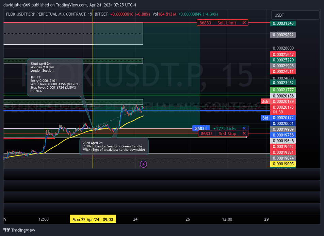Click the 29 date label on time axis
Viewport: 324px width, 236px height.
click(266, 219)
